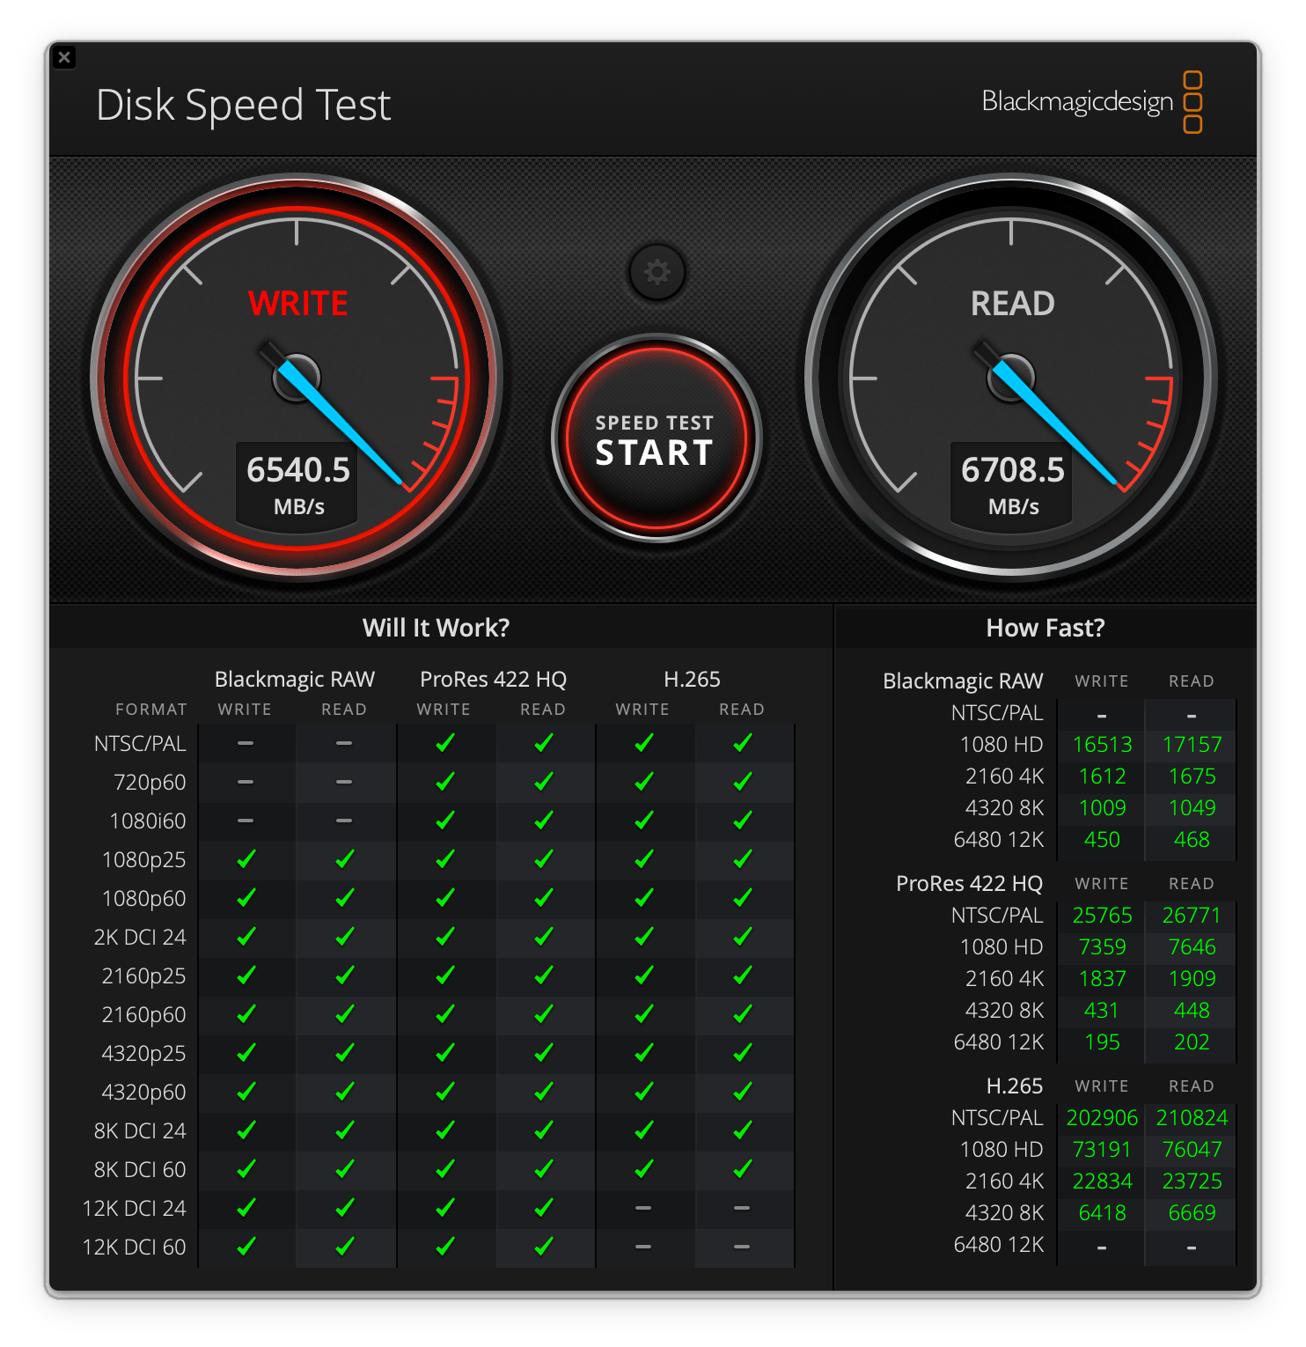Viewport: 1306px width, 1347px height.
Task: Close the Disk Speed Test window
Action: click(x=64, y=57)
